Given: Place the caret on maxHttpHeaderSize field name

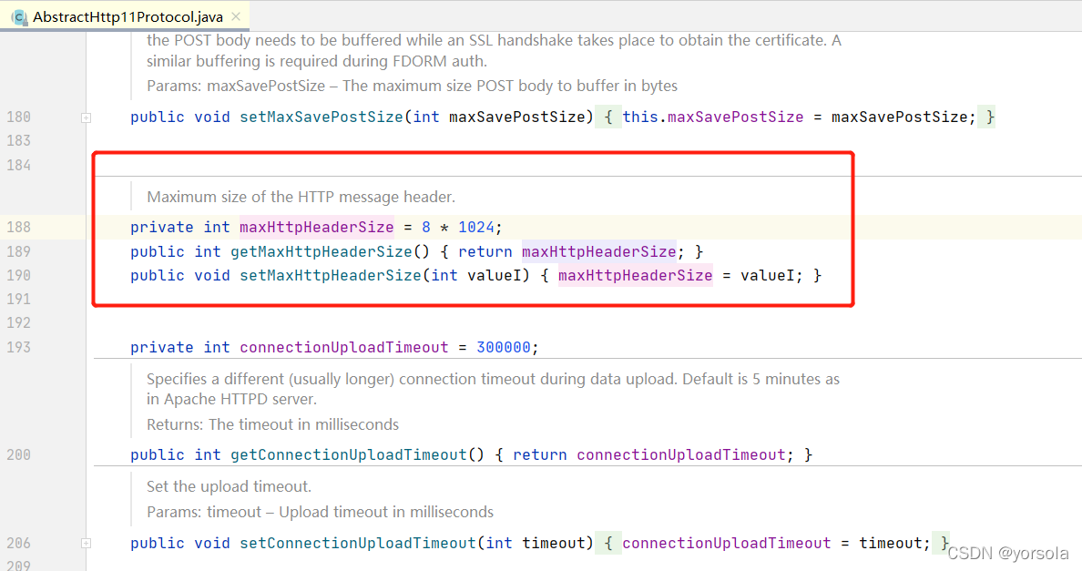Looking at the screenshot, I should coord(315,227).
